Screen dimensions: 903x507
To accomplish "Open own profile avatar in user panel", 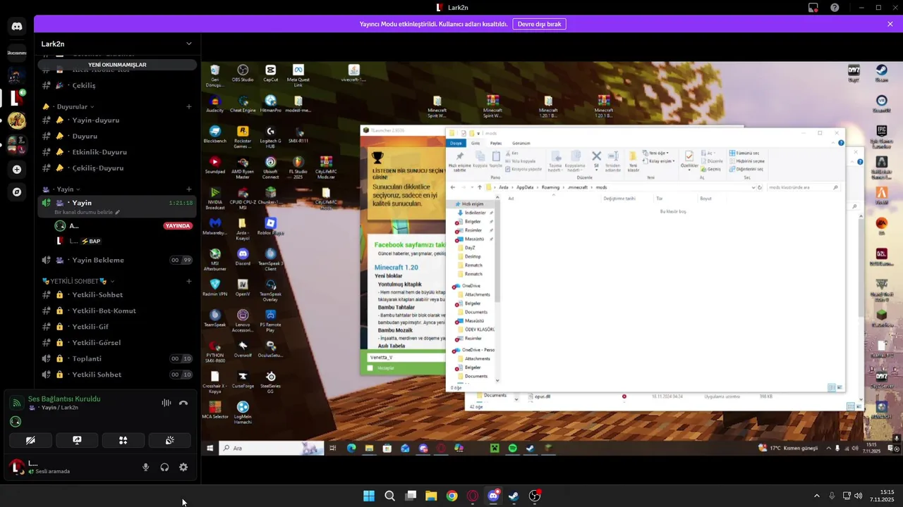I will click(x=16, y=466).
